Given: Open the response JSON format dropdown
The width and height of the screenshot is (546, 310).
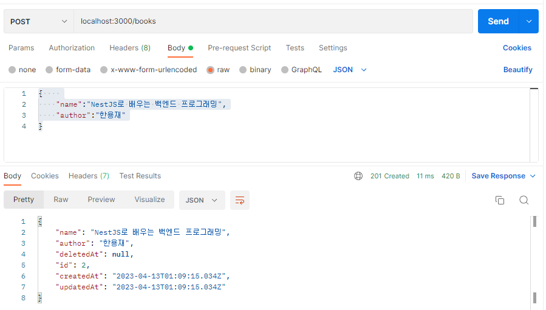Looking at the screenshot, I should point(202,200).
